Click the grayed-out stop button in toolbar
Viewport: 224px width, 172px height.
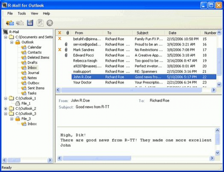(x=50, y=23)
